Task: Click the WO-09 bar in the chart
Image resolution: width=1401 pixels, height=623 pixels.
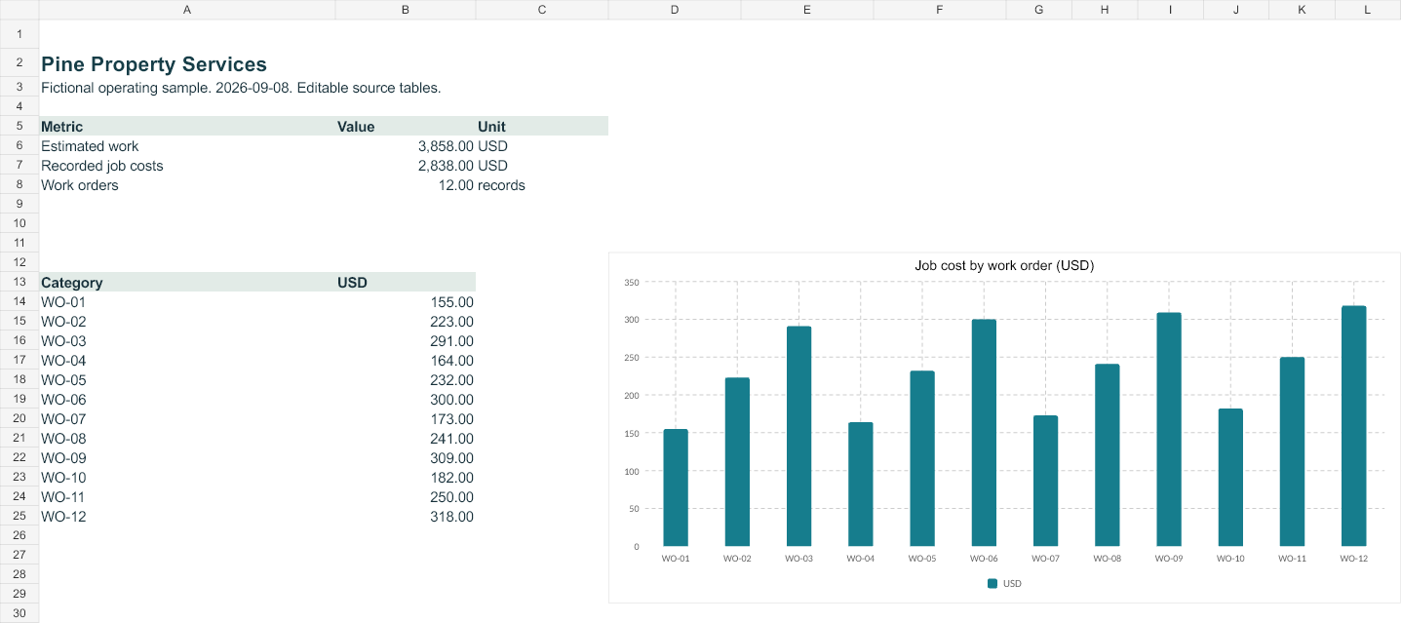Action: click(x=1169, y=429)
